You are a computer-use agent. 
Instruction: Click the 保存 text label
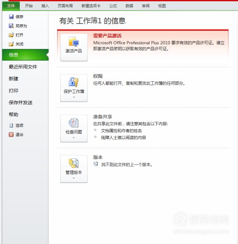[x=19, y=17]
